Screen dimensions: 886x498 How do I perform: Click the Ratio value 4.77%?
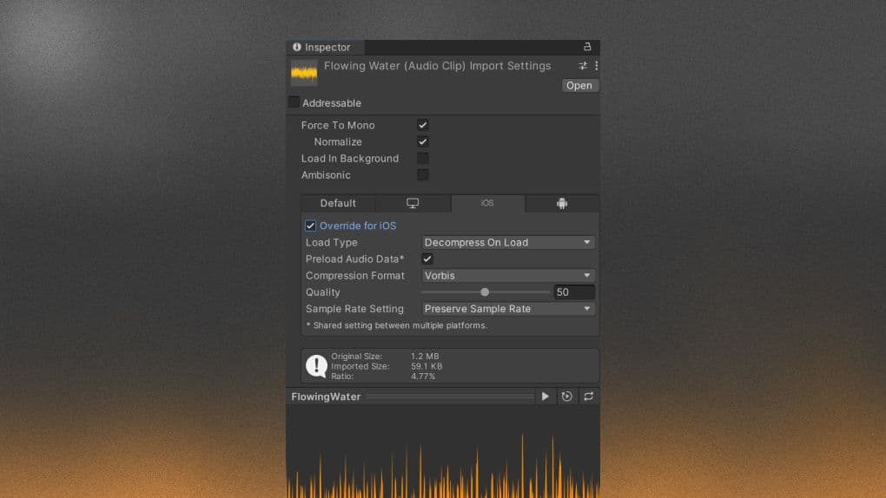423,376
